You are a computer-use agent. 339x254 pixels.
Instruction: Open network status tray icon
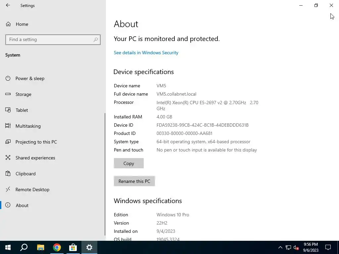click(x=288, y=247)
